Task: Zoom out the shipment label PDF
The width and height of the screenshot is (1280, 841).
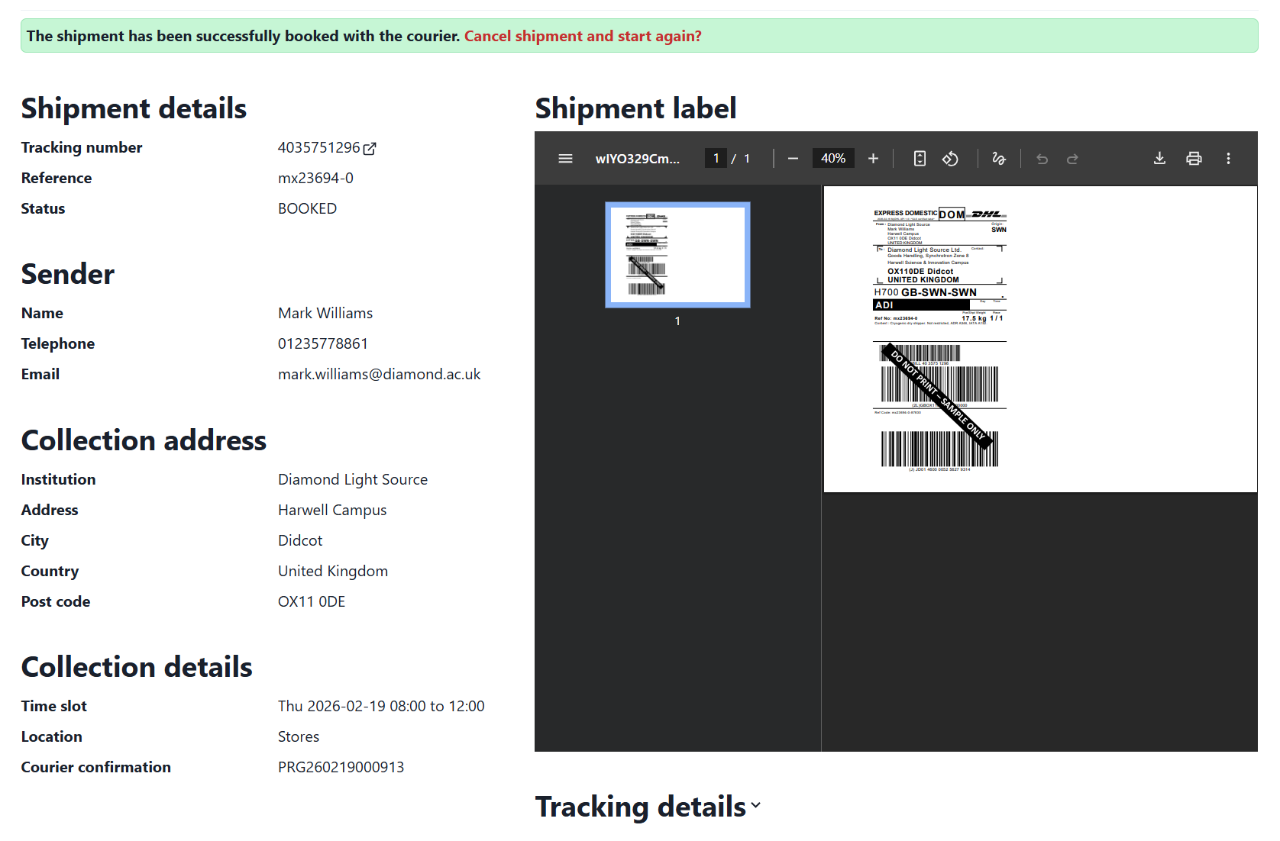Action: [x=793, y=159]
